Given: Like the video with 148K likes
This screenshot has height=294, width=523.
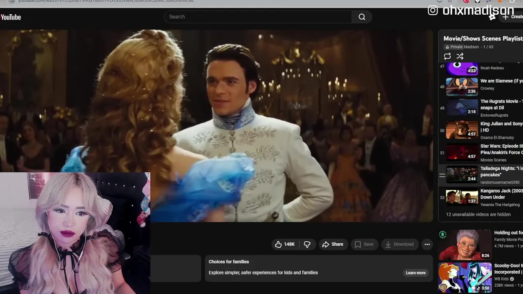Looking at the screenshot, I should pyautogui.click(x=285, y=244).
